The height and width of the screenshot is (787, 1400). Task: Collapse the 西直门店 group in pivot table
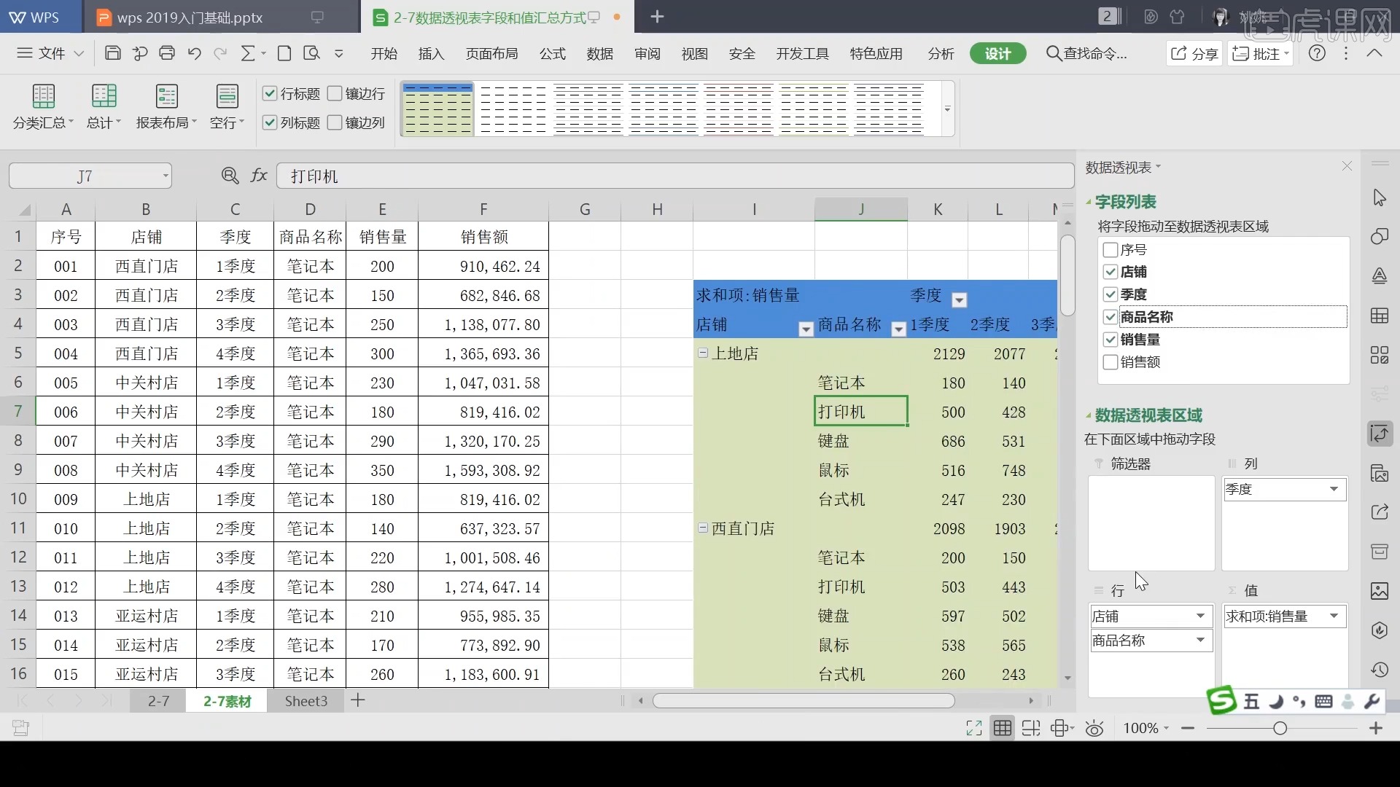coord(702,528)
